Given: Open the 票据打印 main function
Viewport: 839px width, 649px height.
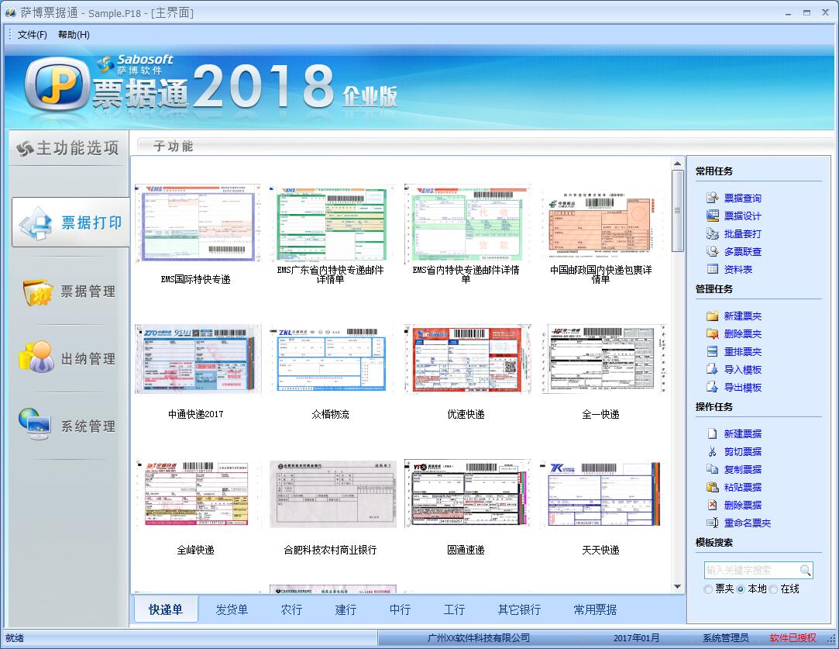Looking at the screenshot, I should [x=70, y=223].
